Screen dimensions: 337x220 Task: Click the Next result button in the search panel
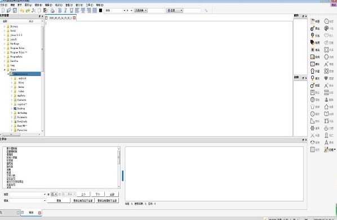tap(98, 194)
